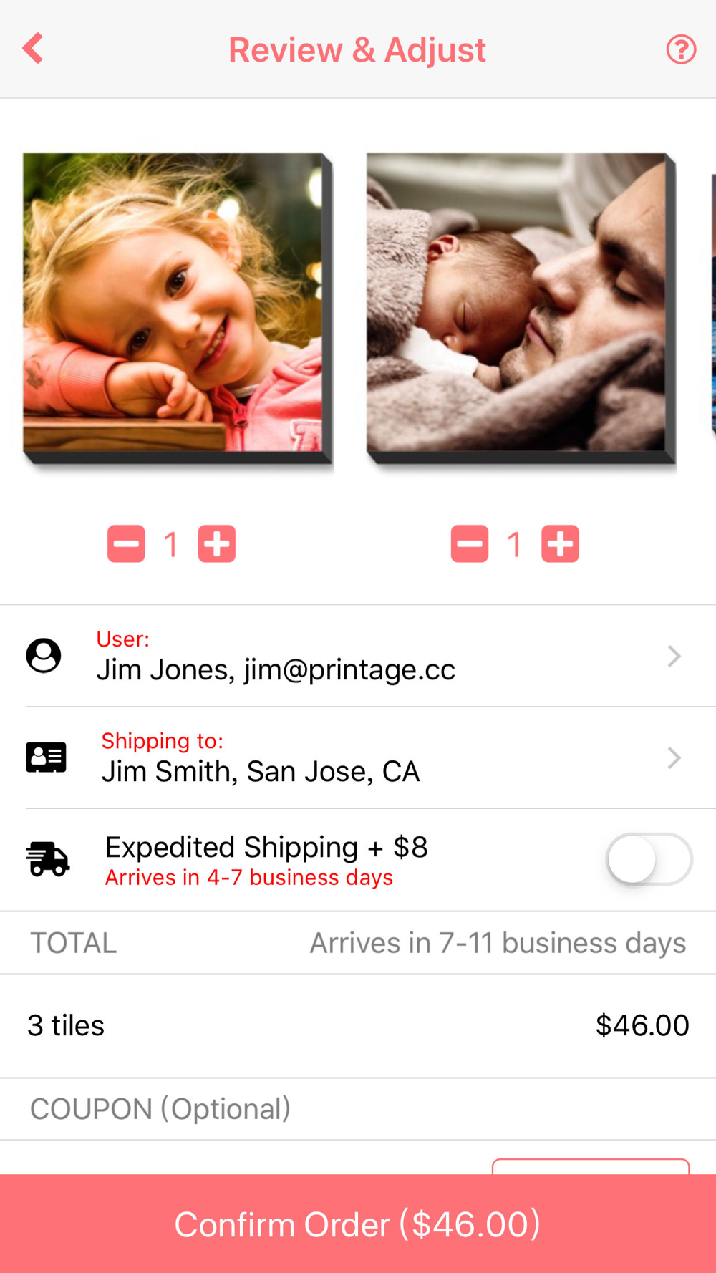Screen dimensions: 716x1273
Task: Expand user details chevron for Jim Jones
Action: tap(674, 656)
